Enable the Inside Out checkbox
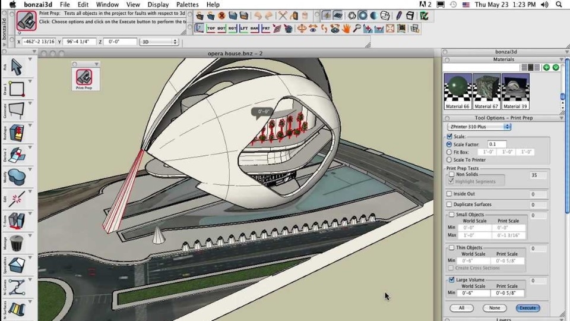 click(x=449, y=194)
